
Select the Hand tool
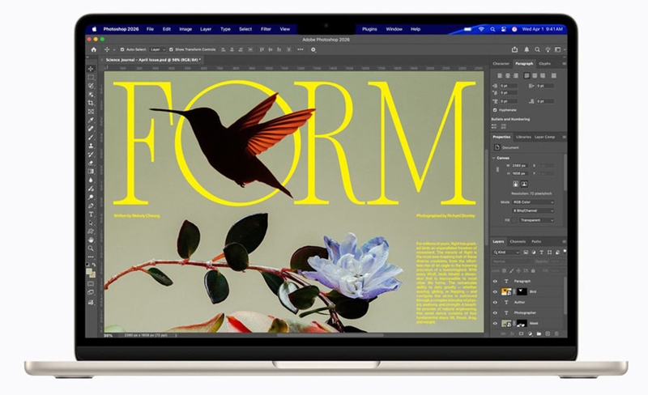[x=91, y=240]
